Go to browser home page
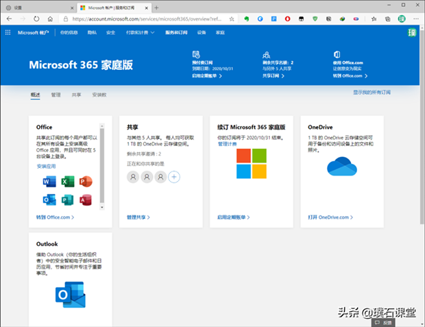Viewport: 425px width, 327px height. tap(50, 19)
